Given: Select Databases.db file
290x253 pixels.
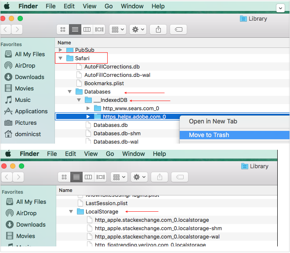Looking at the screenshot, I should click(111, 125).
